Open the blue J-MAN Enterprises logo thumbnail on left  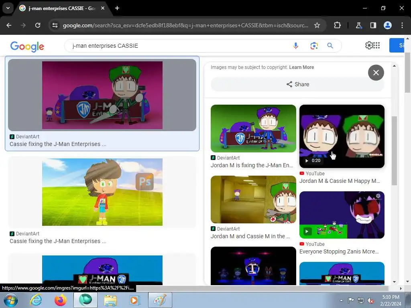pyautogui.click(x=102, y=270)
